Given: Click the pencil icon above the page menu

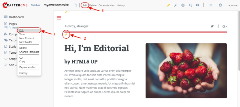Looking at the screenshot, I should 66,12.
